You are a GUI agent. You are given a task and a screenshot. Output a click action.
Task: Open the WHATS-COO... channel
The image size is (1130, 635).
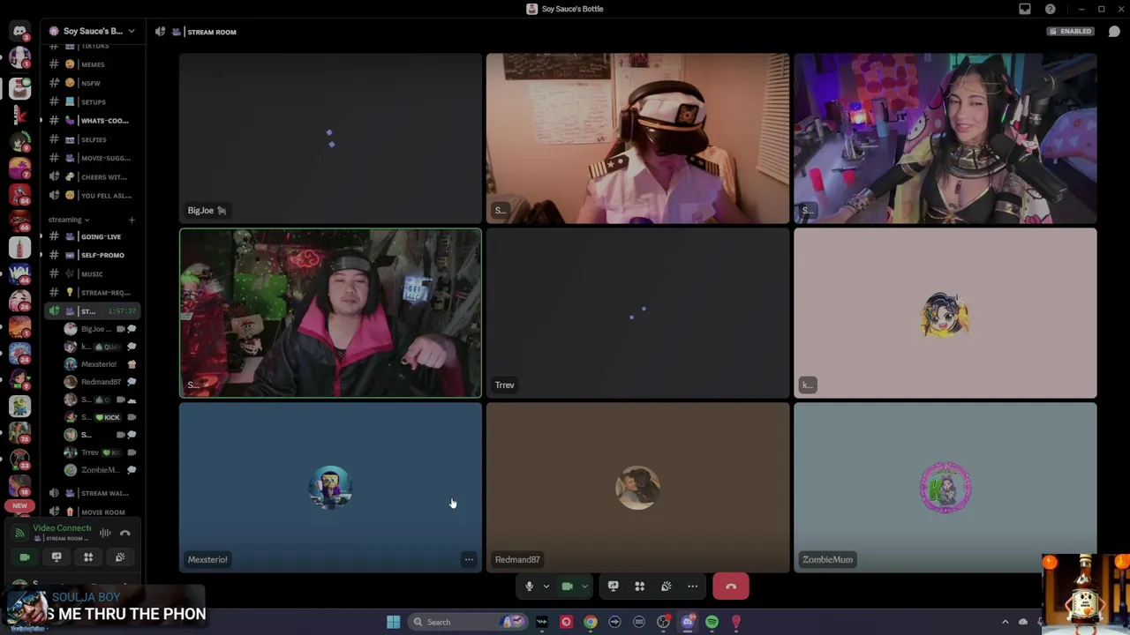tap(92, 121)
